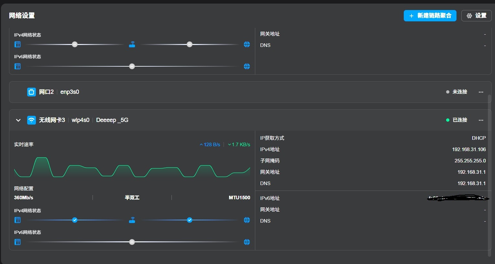Image resolution: width=495 pixels, height=264 pixels.
Task: Click the router icon in top IPv4 status
Action: point(132,44)
